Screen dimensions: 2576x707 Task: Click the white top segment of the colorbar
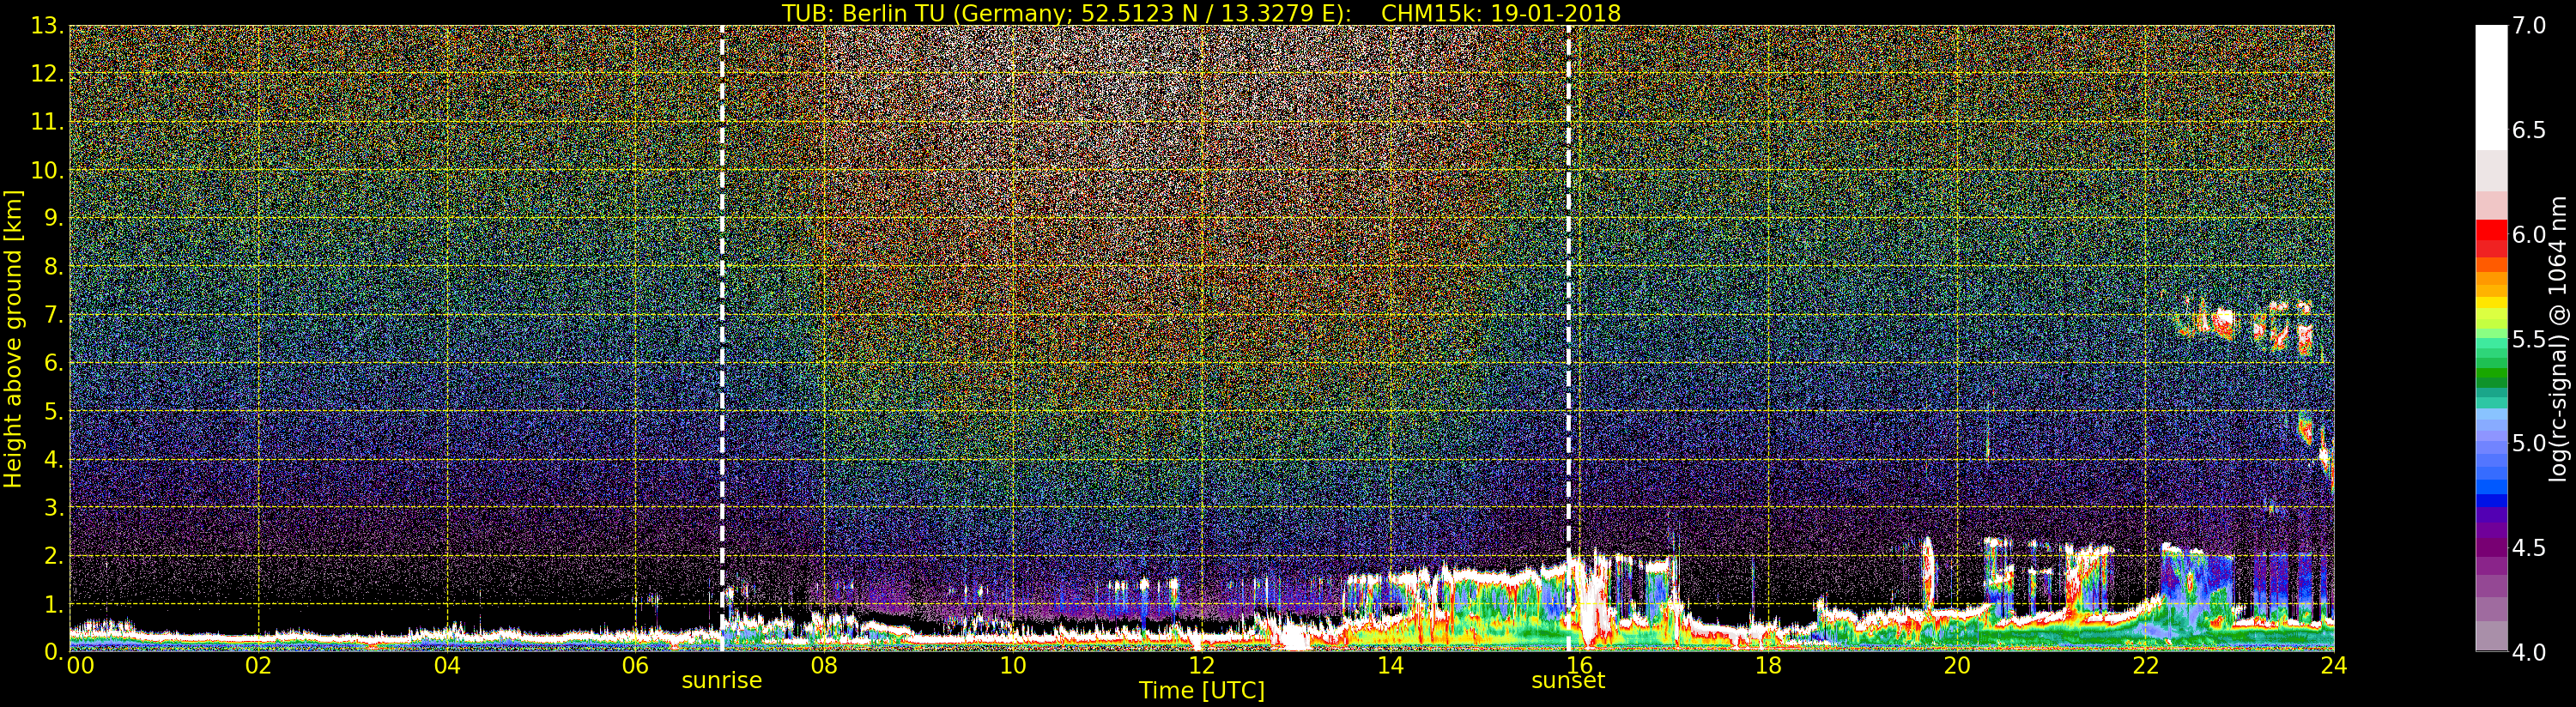pyautogui.click(x=2491, y=87)
